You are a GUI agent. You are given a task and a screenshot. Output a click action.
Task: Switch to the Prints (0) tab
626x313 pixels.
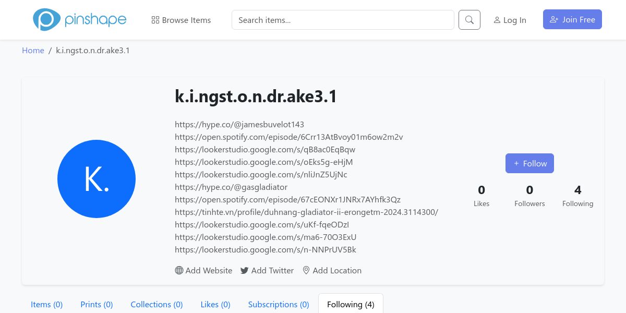pyautogui.click(x=97, y=304)
